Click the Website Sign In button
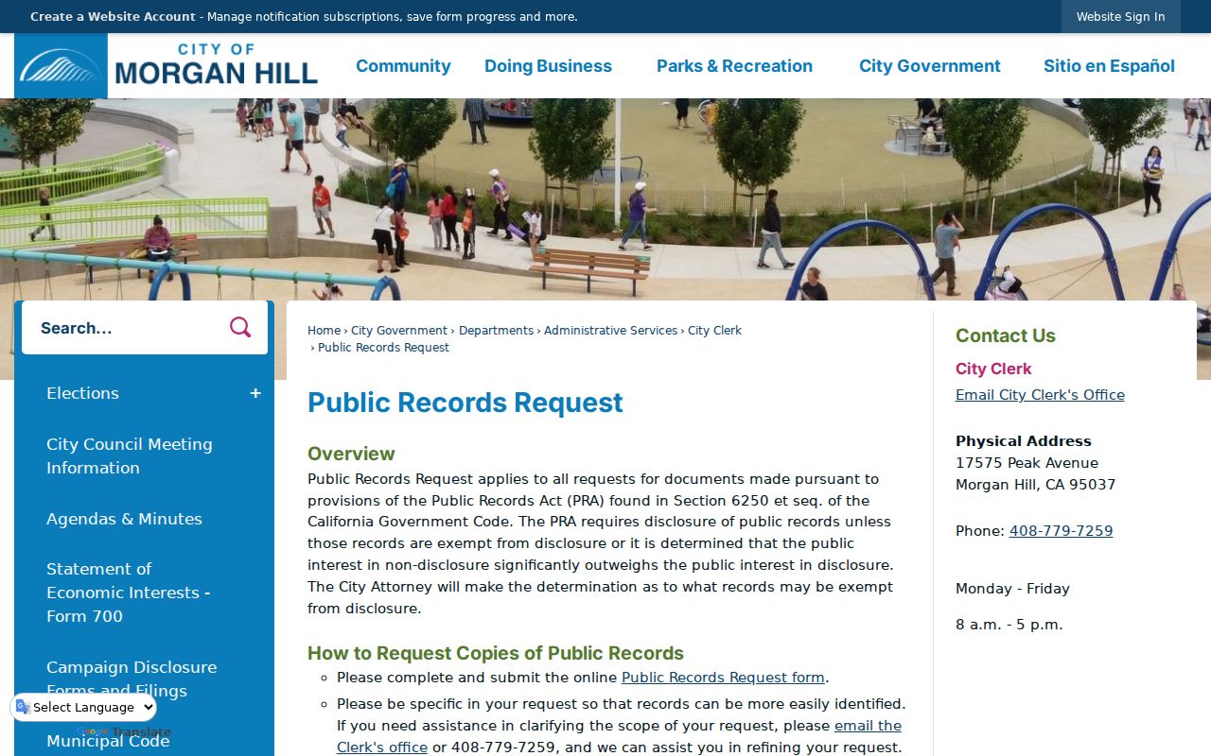Screen dimensions: 1211x756 coord(1120,17)
